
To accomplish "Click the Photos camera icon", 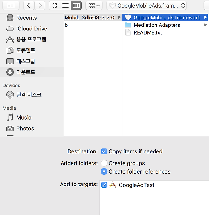I will point(10,129).
